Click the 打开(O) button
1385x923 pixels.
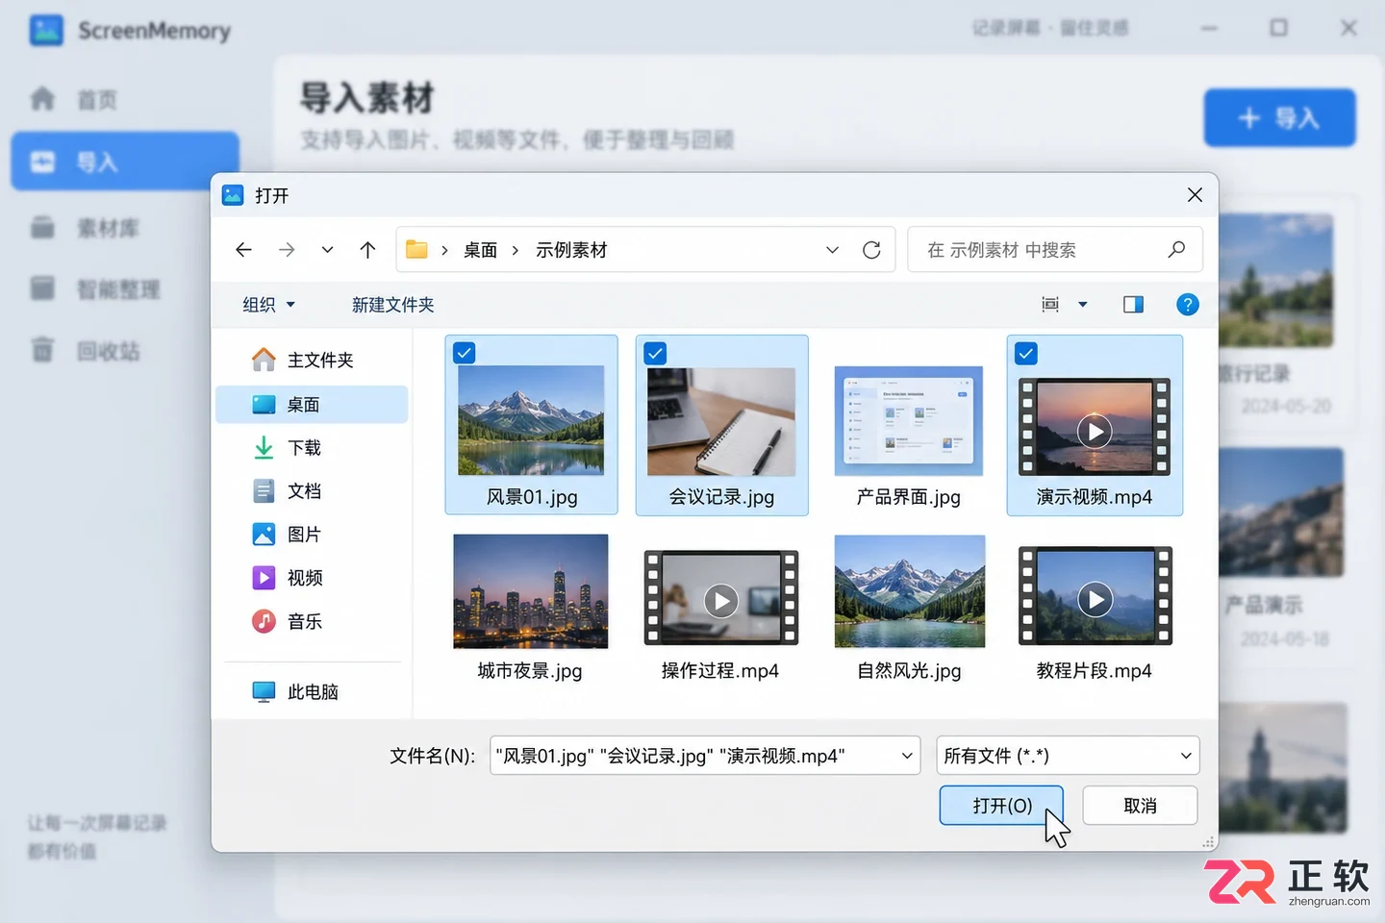pyautogui.click(x=1001, y=806)
